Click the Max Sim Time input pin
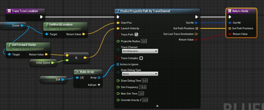Image resolution: width=264 pixels, height=110 pixels. click(118, 94)
